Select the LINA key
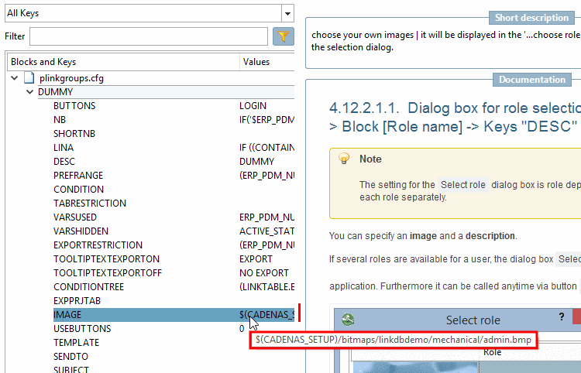Screen dimensions: 581x373 pos(64,148)
